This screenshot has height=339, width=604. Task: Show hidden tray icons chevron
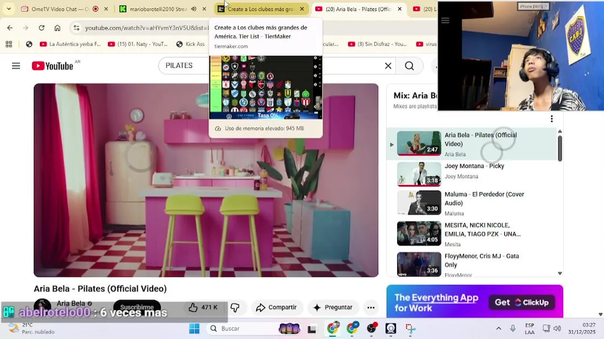499,329
